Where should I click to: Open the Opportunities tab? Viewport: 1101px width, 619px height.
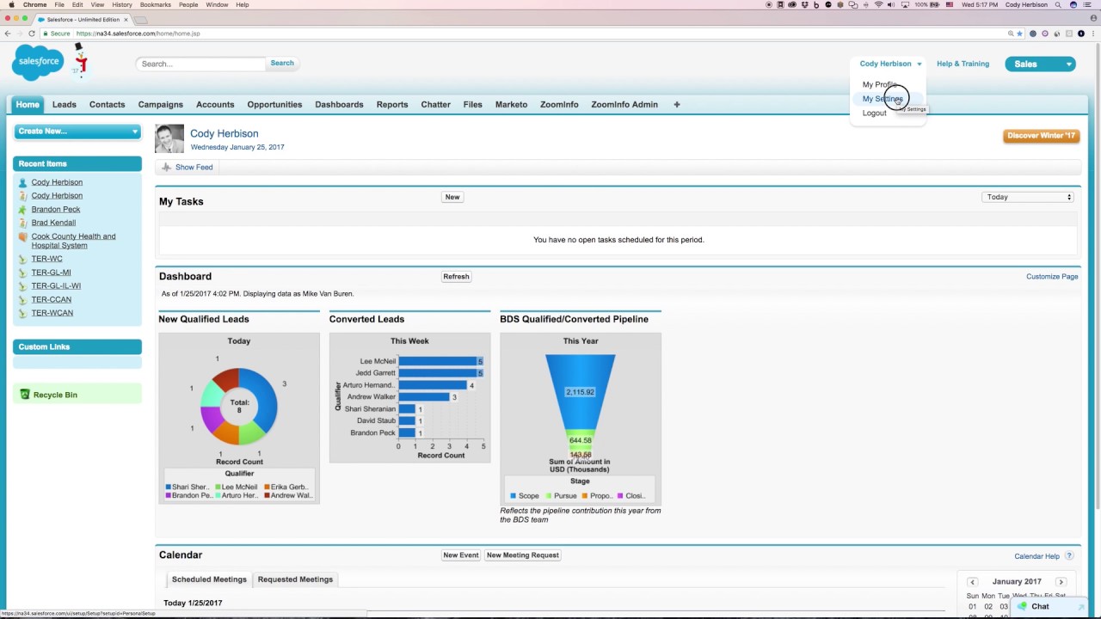[x=274, y=105]
